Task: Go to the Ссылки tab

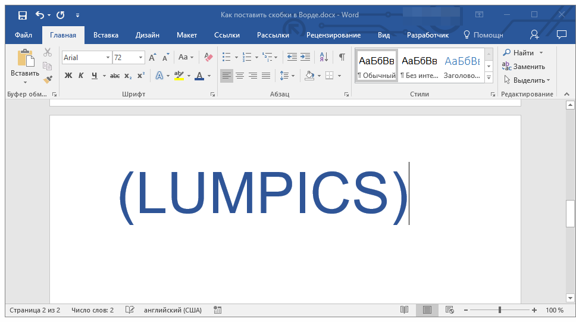Action: (x=227, y=35)
